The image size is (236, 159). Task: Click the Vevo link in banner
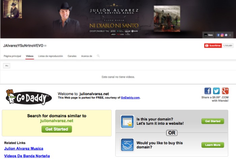207,35
